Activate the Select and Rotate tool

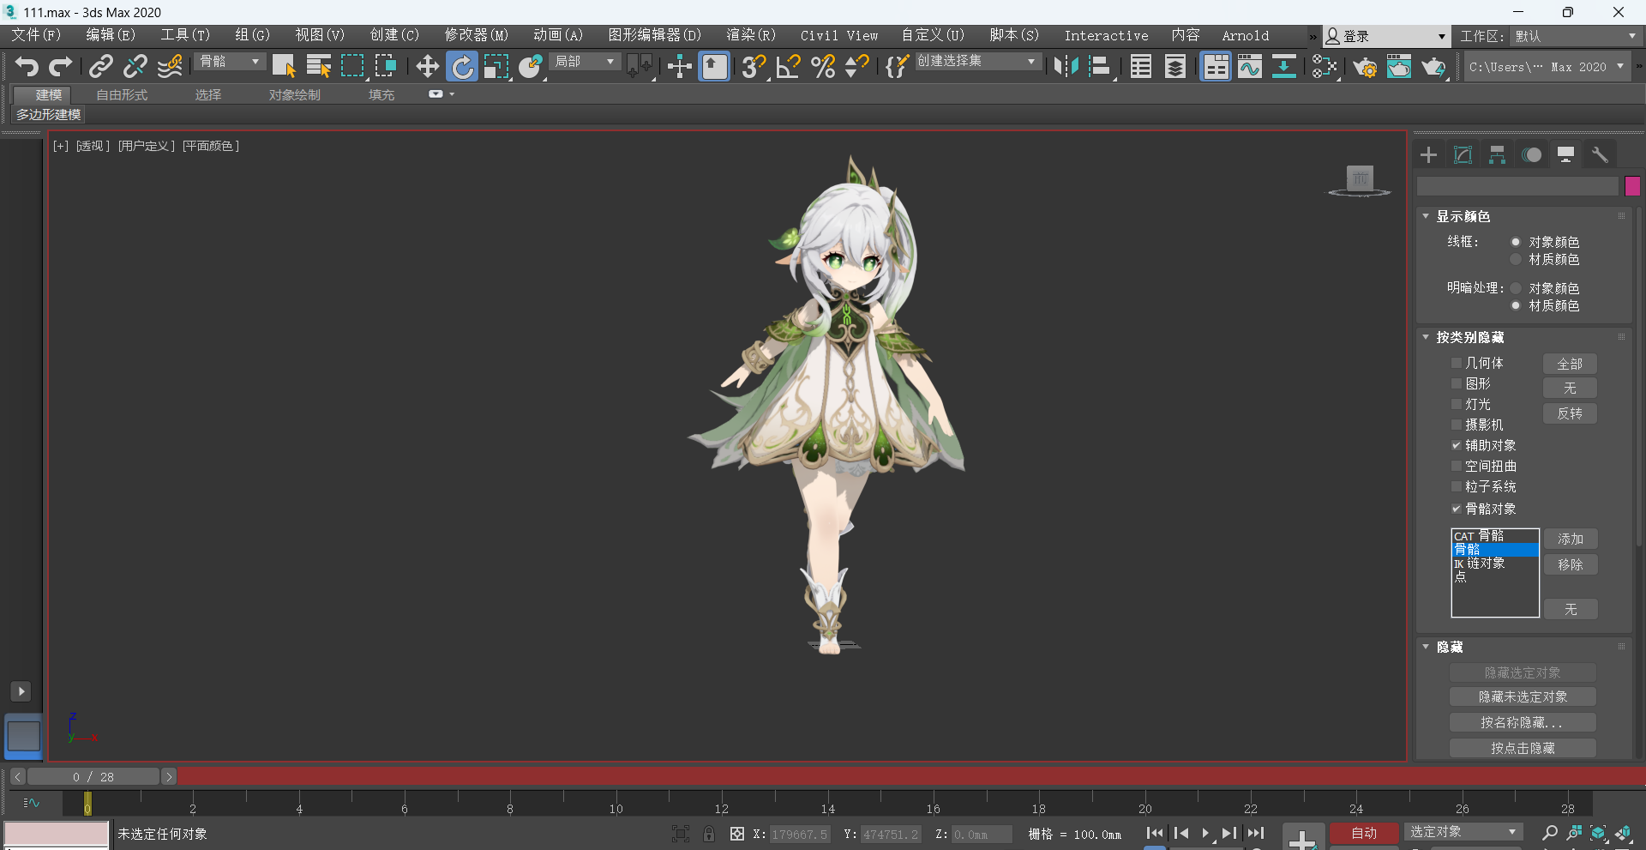click(462, 66)
